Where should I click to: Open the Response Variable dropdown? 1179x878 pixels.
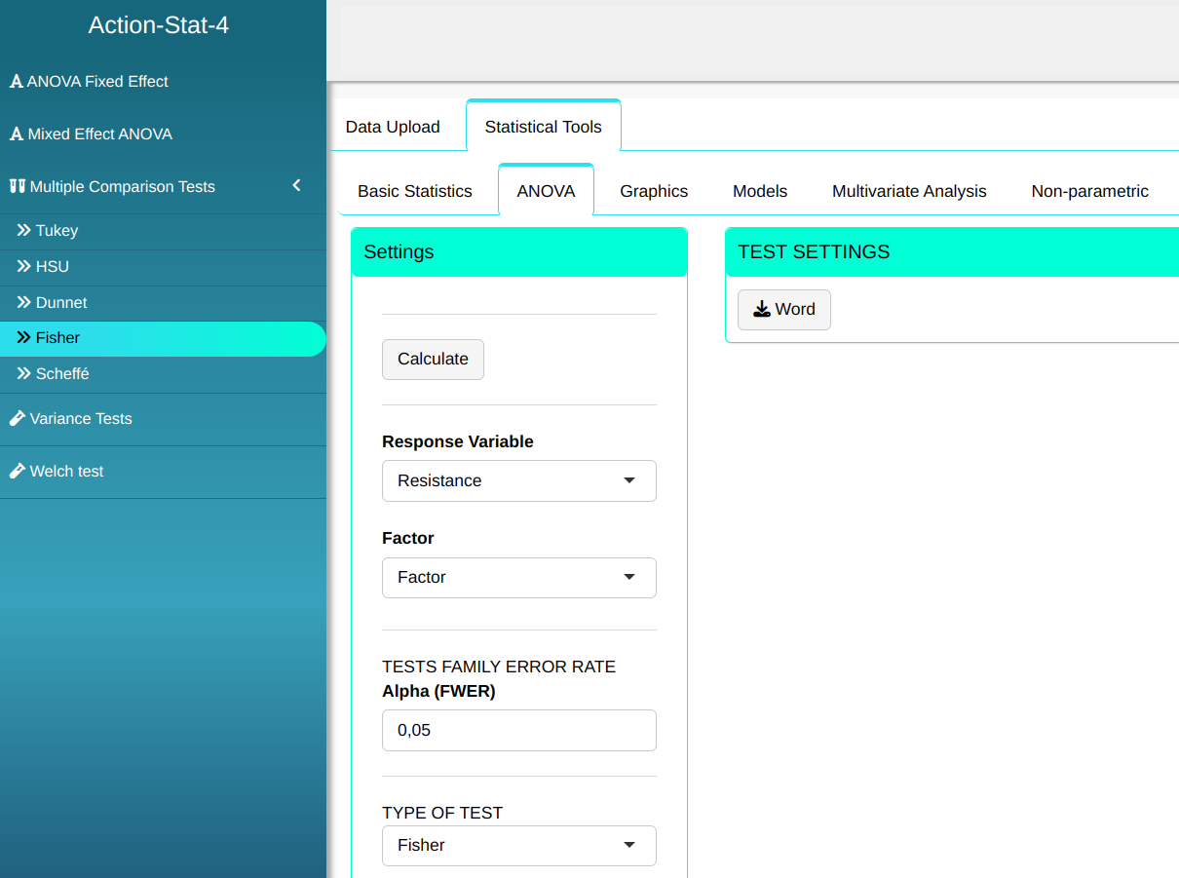[x=518, y=481]
